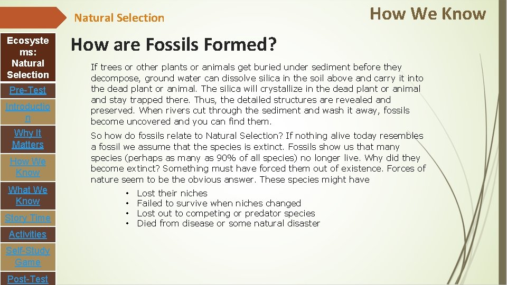
Task: Click 'Failed to survive when niches changed' bullet
Action: point(219,203)
